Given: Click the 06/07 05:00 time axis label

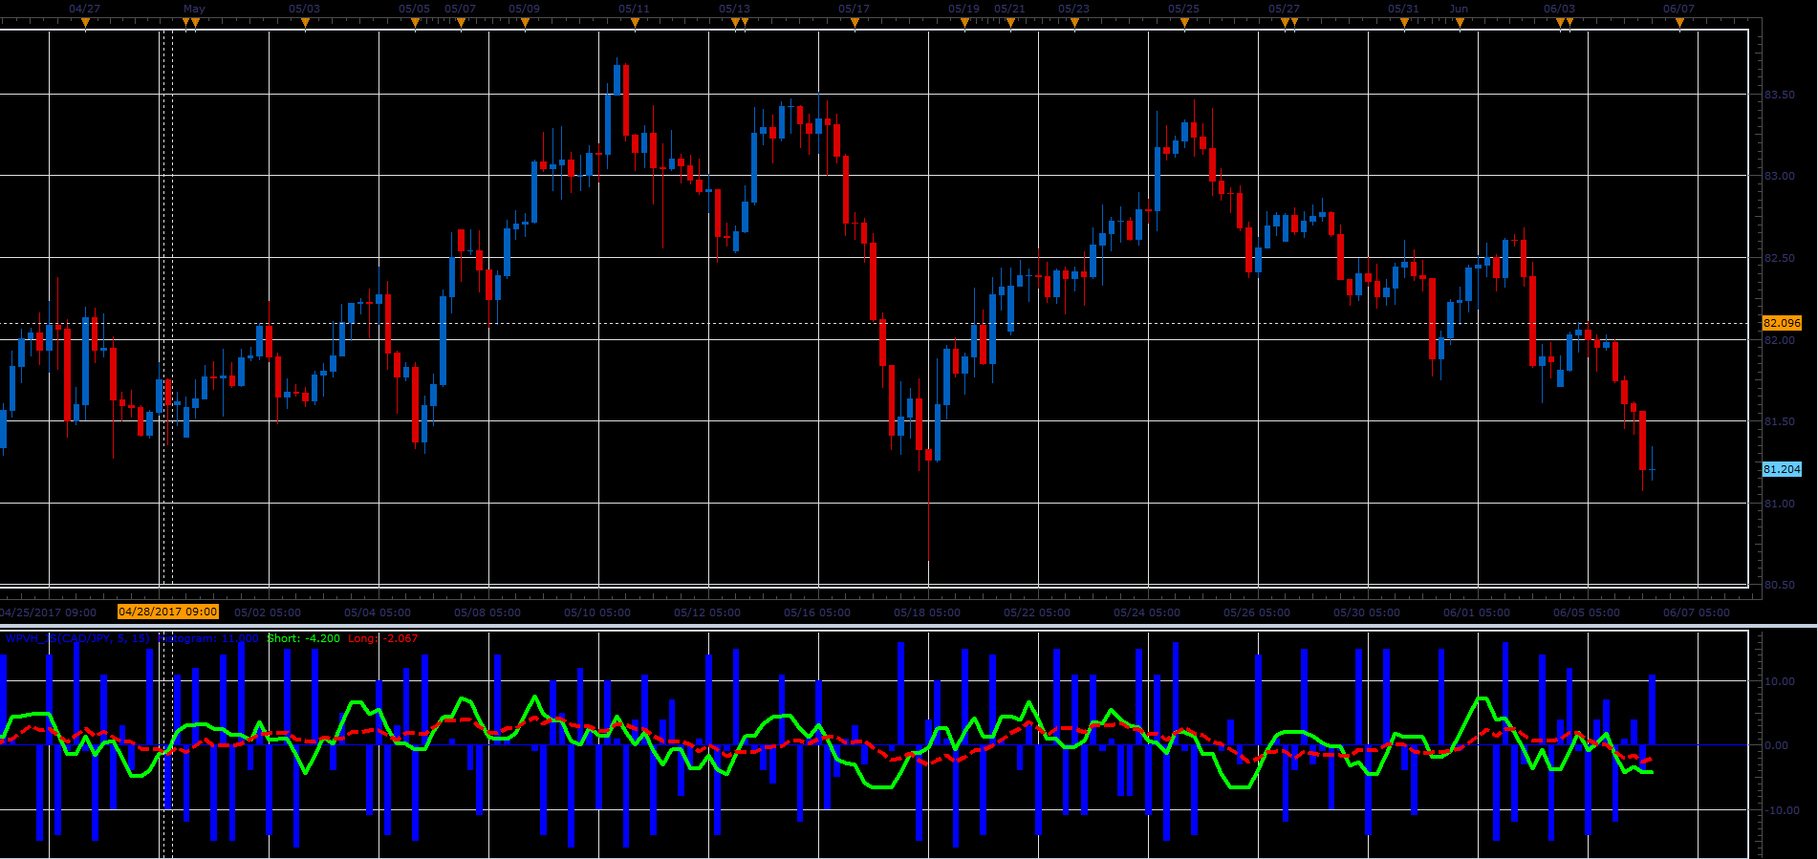Looking at the screenshot, I should (x=1697, y=612).
